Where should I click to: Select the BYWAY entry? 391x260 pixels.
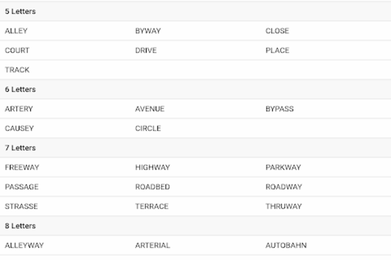point(148,31)
